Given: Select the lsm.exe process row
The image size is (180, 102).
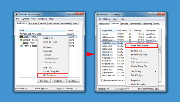Looking at the screenshot, I should (129, 34).
